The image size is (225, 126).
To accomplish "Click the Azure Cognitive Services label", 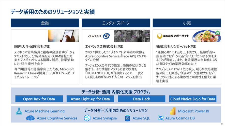I will 57,118.
